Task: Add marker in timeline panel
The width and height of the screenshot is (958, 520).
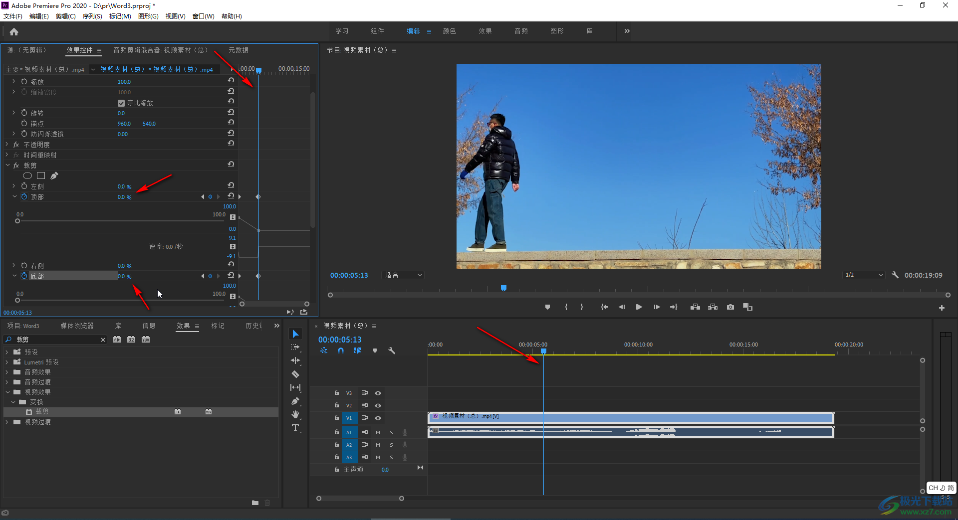Action: click(375, 350)
